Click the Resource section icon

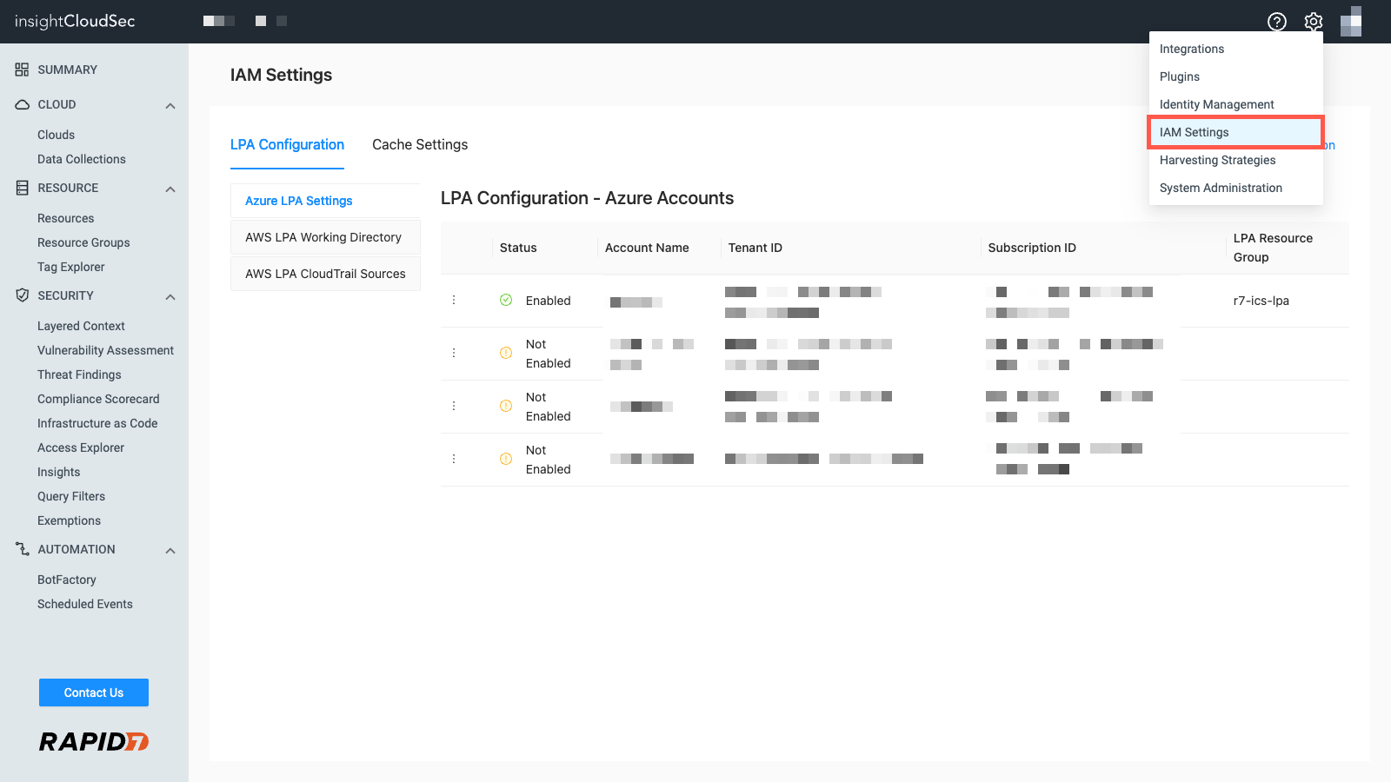click(22, 188)
